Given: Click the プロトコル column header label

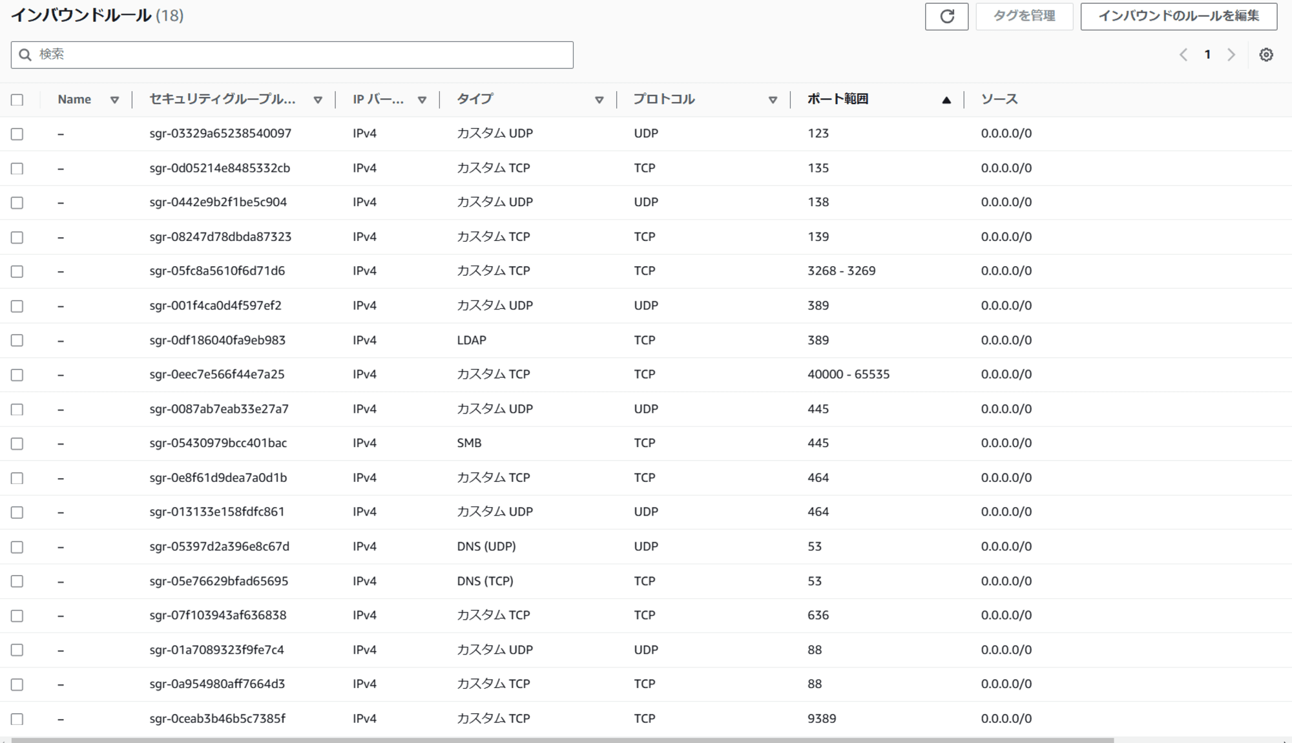Looking at the screenshot, I should click(664, 99).
